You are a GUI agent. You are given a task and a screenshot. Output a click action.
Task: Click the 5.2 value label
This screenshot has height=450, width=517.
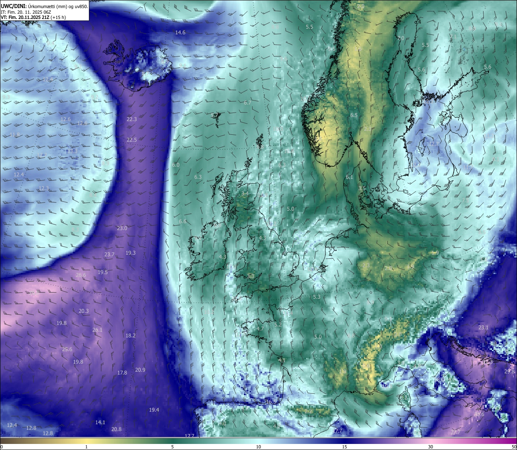tap(278, 324)
